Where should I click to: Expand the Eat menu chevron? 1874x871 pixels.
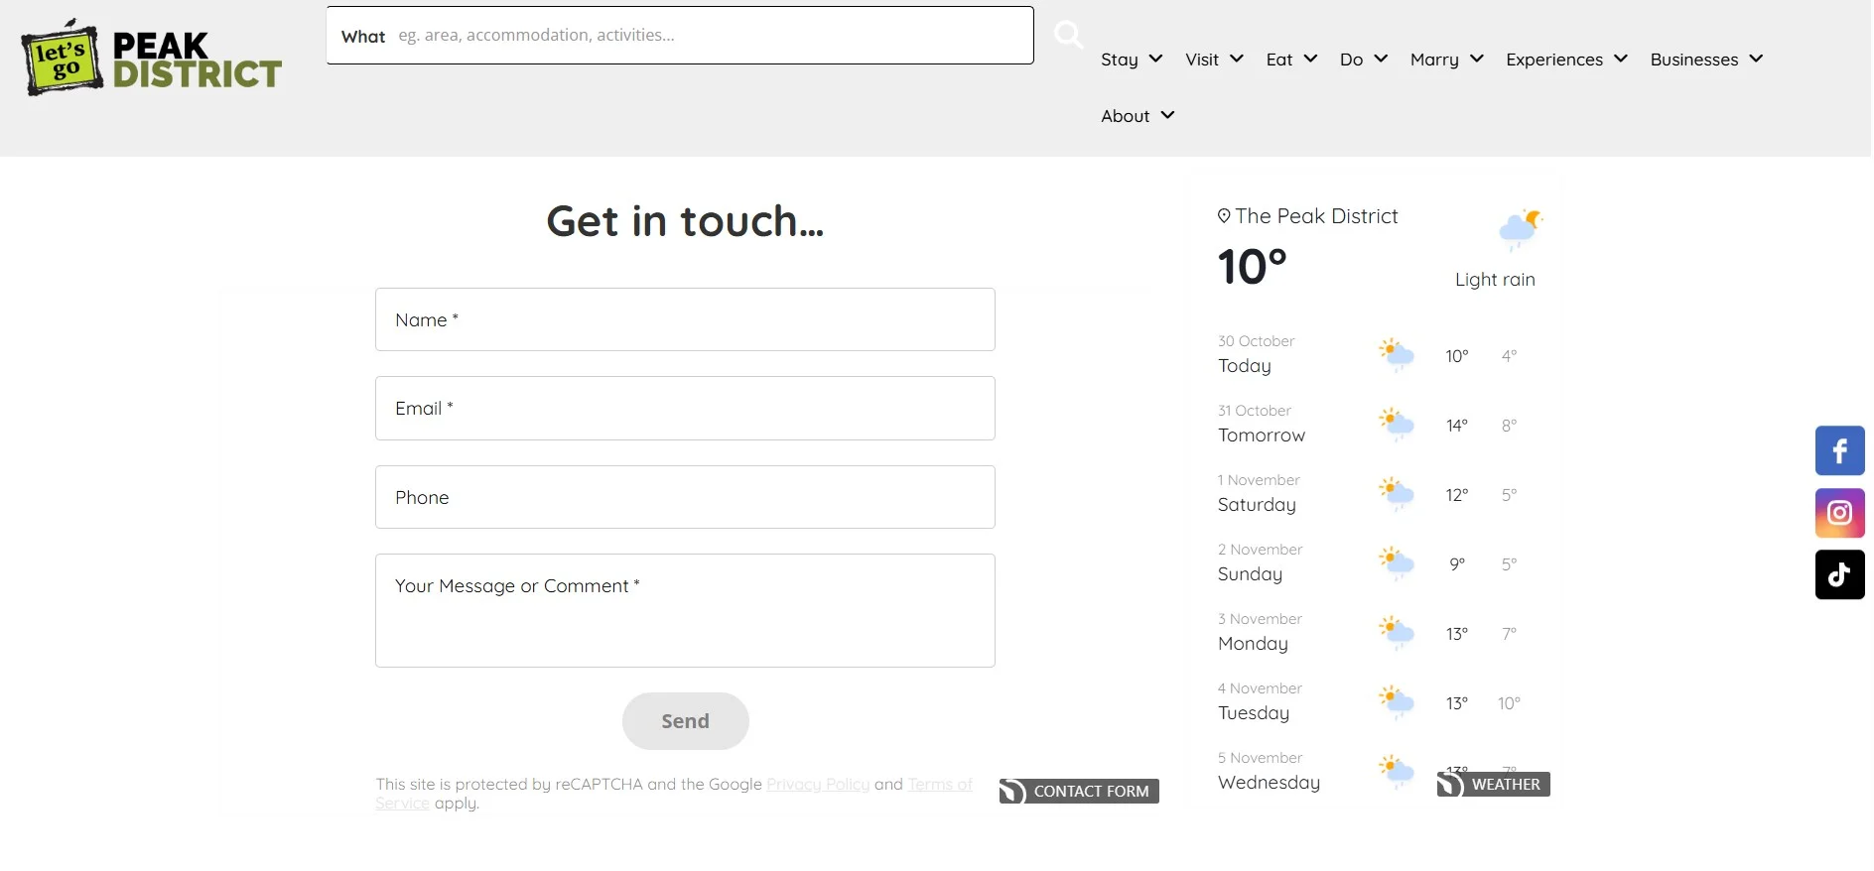click(1310, 59)
